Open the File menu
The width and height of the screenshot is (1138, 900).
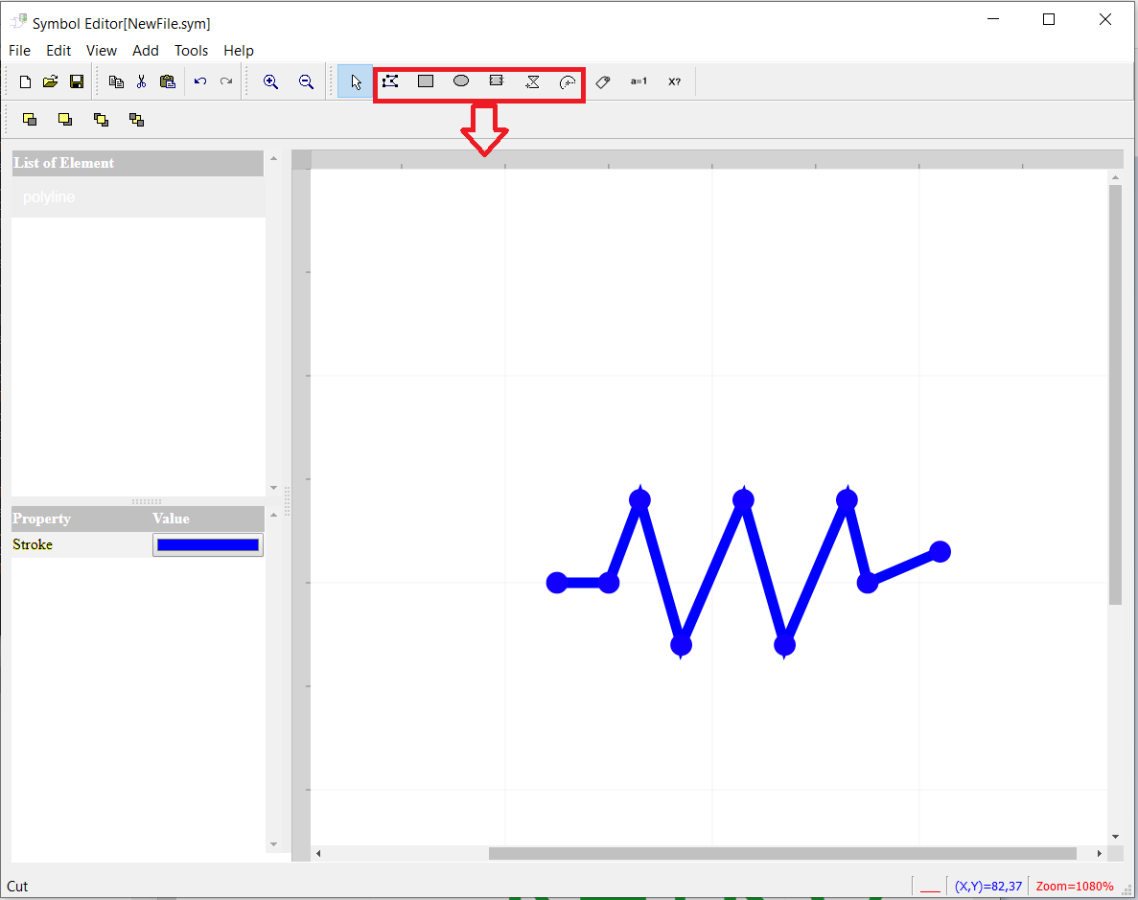19,51
